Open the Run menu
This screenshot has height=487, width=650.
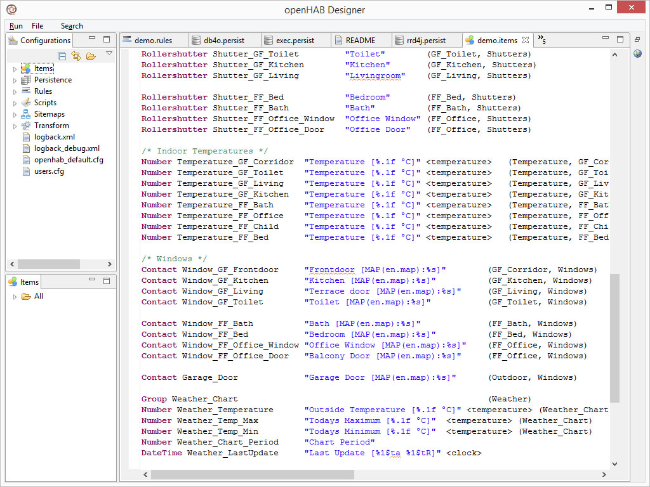[x=16, y=25]
